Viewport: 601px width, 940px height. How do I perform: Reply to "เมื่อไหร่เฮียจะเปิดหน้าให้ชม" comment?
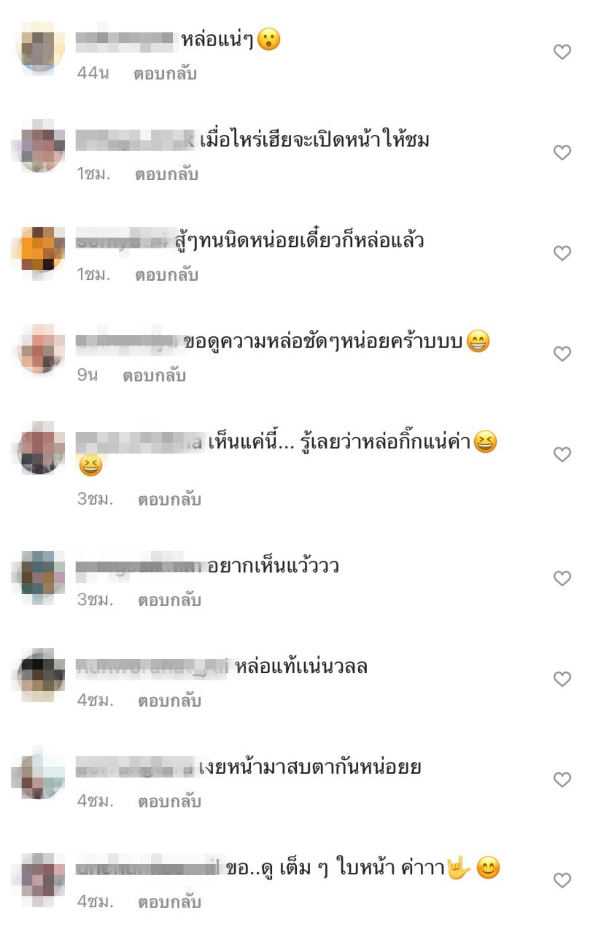tap(167, 174)
